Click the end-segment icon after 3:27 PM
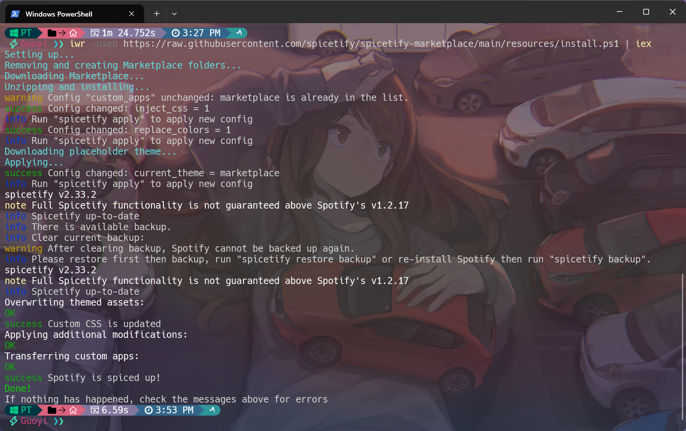This screenshot has width=686, height=431. [239, 33]
